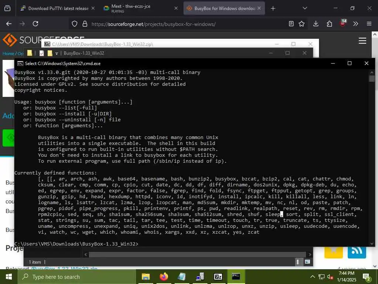Switch Explorer to large icons view
The image size is (378, 284).
click(307, 262)
